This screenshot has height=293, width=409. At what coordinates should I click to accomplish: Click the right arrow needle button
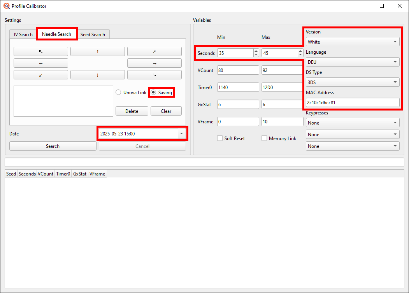tap(154, 63)
